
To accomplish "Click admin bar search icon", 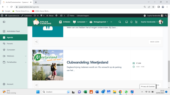I will pyautogui.click(x=166, y=16).
